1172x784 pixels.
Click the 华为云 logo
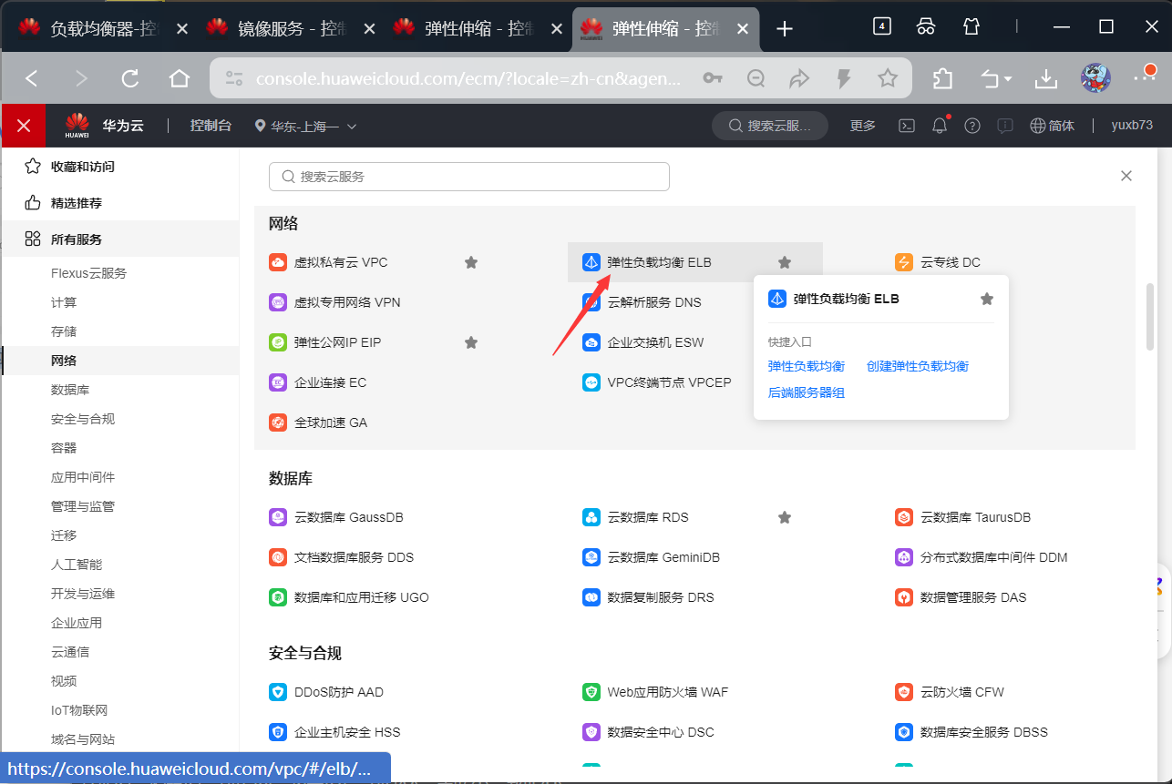click(104, 126)
